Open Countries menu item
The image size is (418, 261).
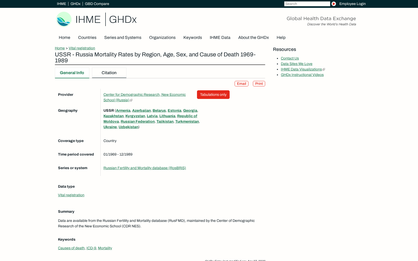[87, 38]
